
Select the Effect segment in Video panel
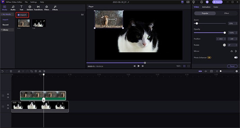click(x=226, y=13)
